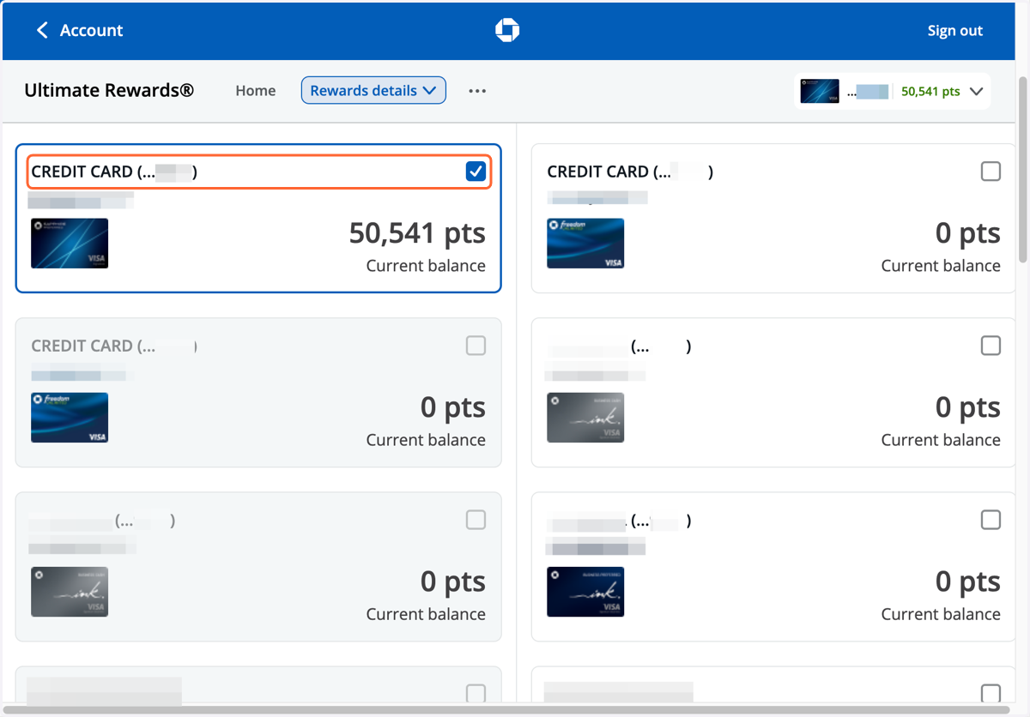Click the Sapphire card thumbnail in the account selector
Image resolution: width=1030 pixels, height=717 pixels.
[x=820, y=91]
